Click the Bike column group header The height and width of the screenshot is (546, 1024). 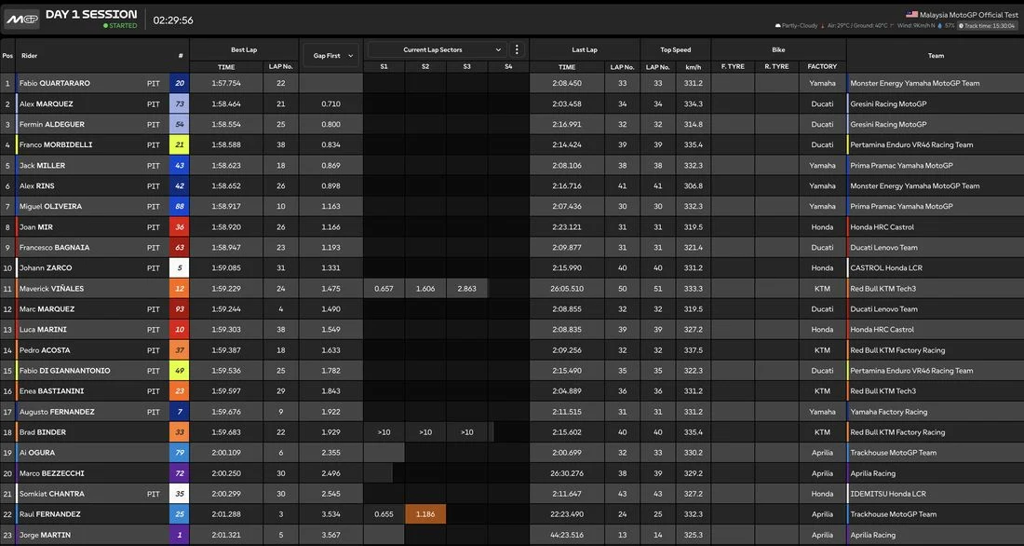pyautogui.click(x=778, y=49)
